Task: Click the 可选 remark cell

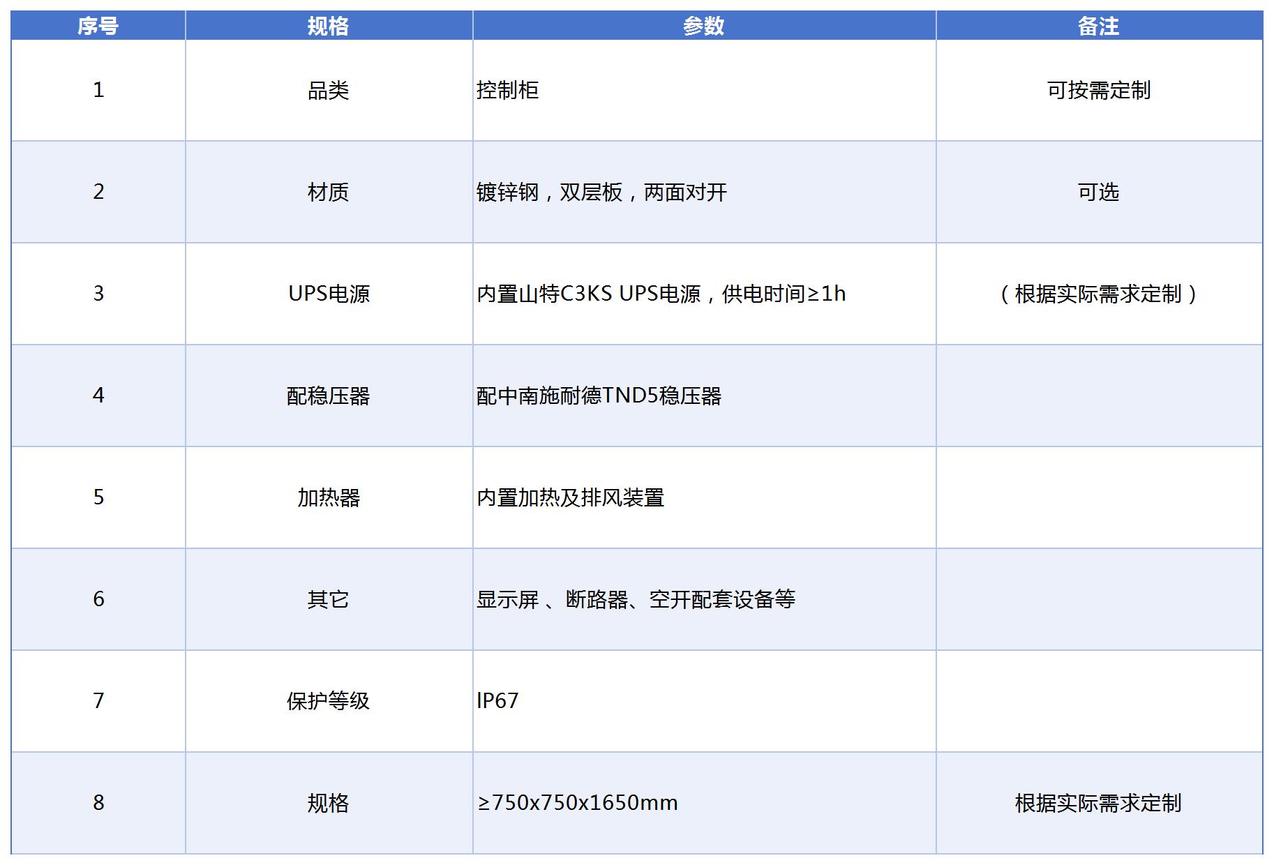Action: [x=1098, y=192]
